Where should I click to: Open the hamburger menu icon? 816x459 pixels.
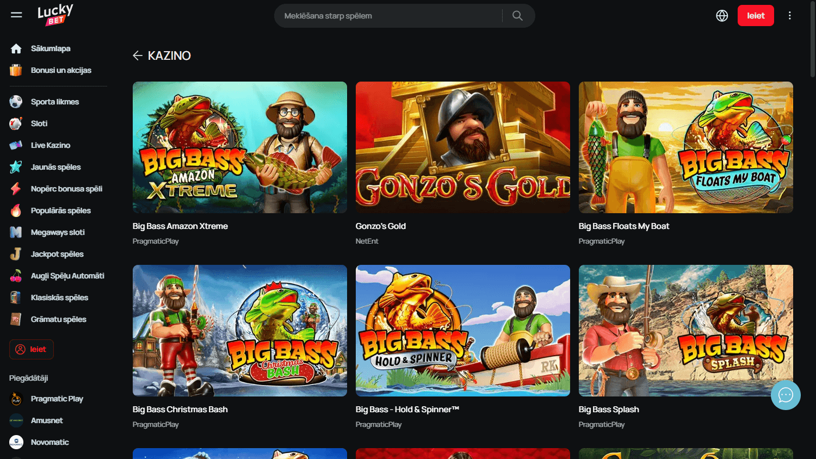[x=16, y=15]
